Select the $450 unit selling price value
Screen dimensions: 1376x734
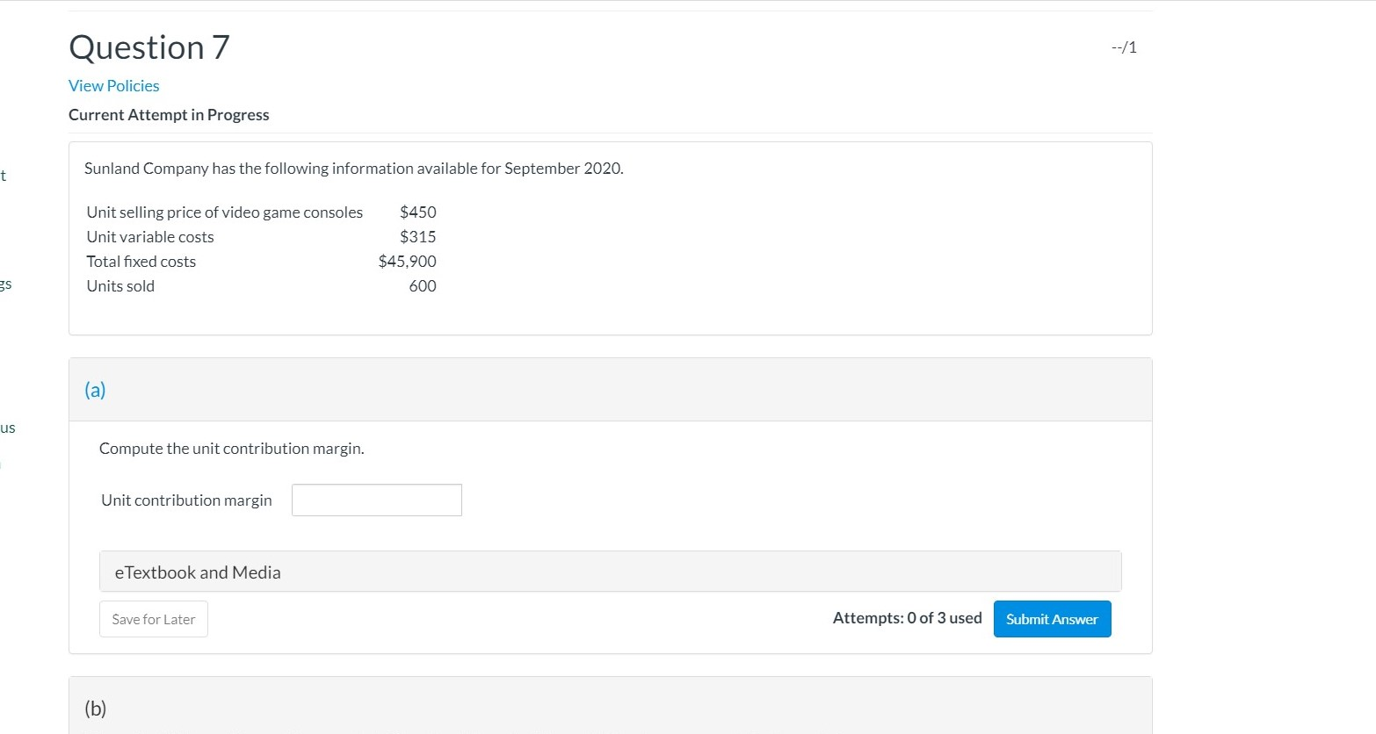point(418,212)
